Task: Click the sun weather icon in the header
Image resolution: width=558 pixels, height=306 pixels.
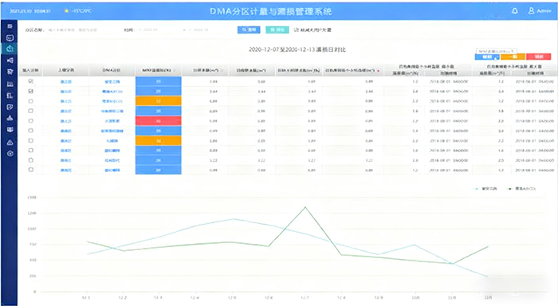Action: pos(66,11)
